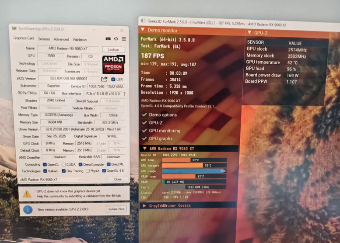Screen dimensions: 340x243
Task: Click the Close button in GPU-Z
Action: point(118,179)
